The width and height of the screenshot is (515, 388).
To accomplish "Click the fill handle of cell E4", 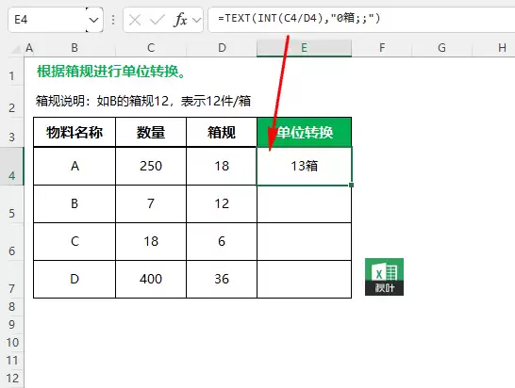I will coord(351,185).
